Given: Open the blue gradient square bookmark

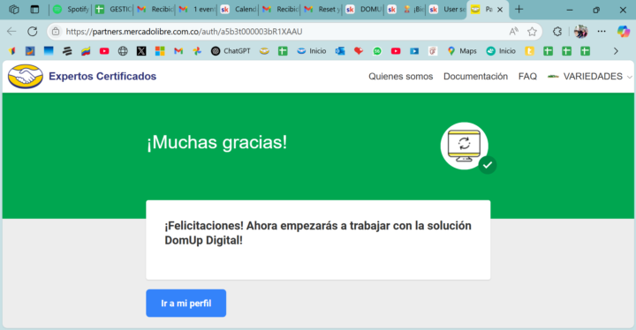Looking at the screenshot, I should pos(49,51).
